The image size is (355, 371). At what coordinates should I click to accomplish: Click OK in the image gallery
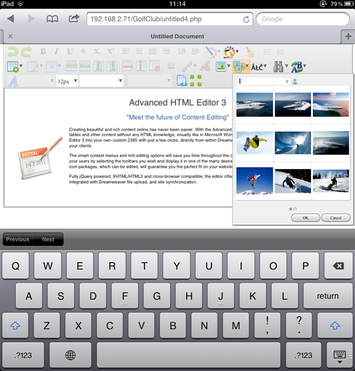(x=305, y=217)
